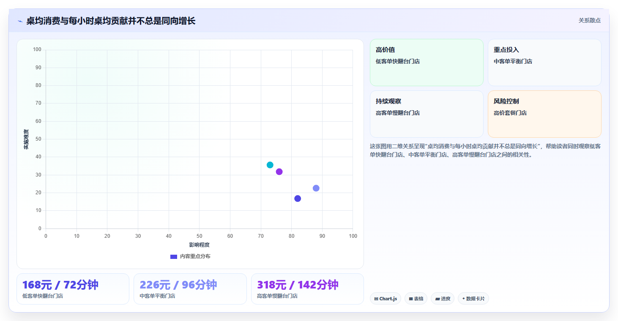The height and width of the screenshot is (321, 618).
Task: Click the 低客单快翻台门店 text in 高价值 card
Action: click(398, 62)
